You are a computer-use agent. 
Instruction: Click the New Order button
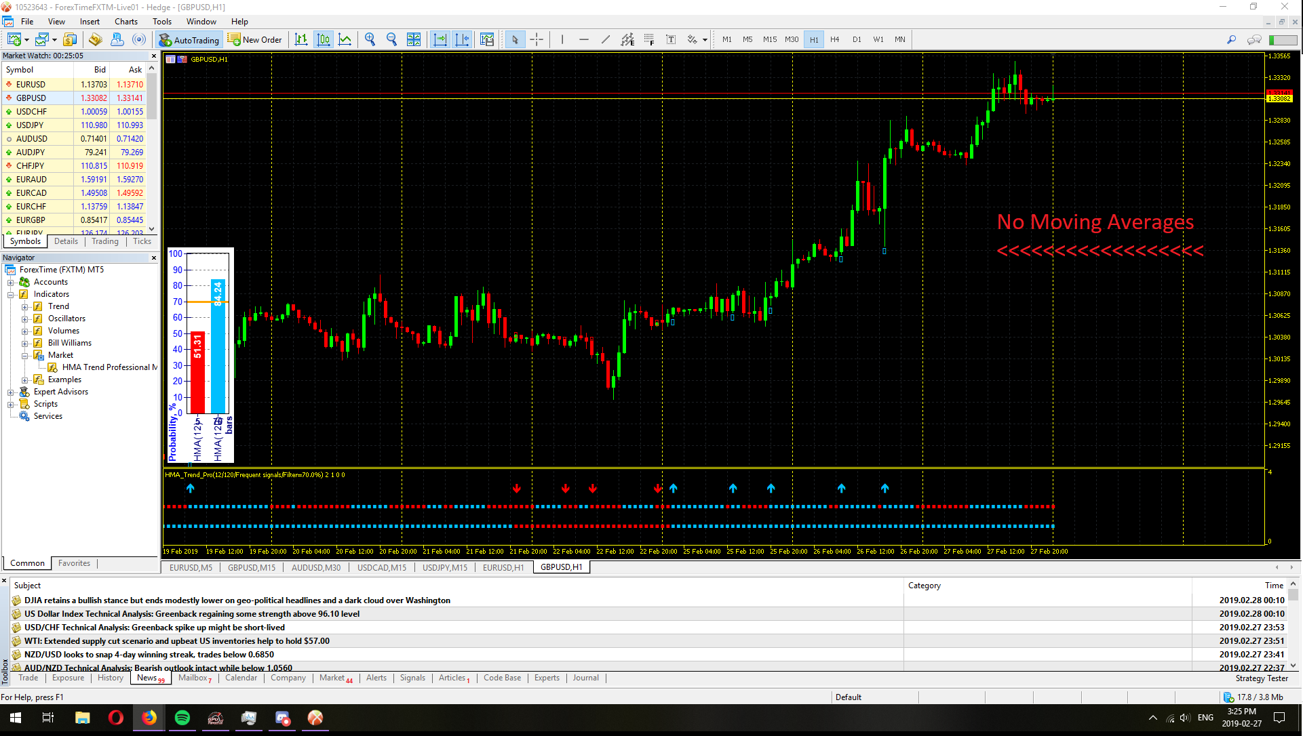point(255,39)
